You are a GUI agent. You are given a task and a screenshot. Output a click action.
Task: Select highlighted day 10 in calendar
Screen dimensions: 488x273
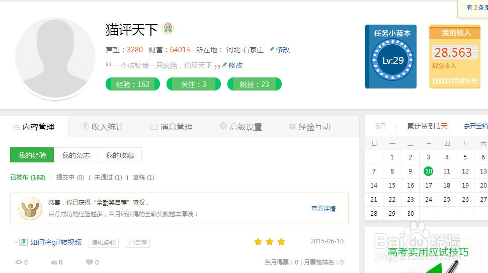coord(429,171)
